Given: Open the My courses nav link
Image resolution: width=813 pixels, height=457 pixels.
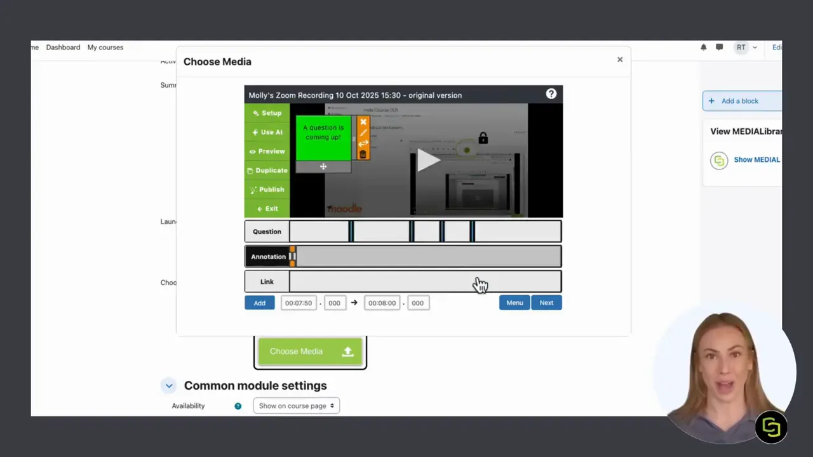Looking at the screenshot, I should click(x=105, y=48).
